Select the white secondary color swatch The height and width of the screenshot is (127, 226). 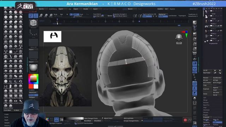[x=36, y=86]
